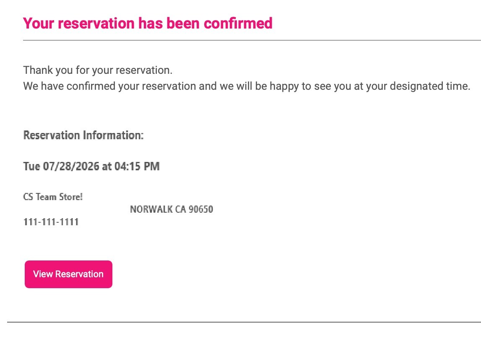Click the 'Thank you for your reservation.' line
Image resolution: width=481 pixels, height=349 pixels.
[x=98, y=70]
